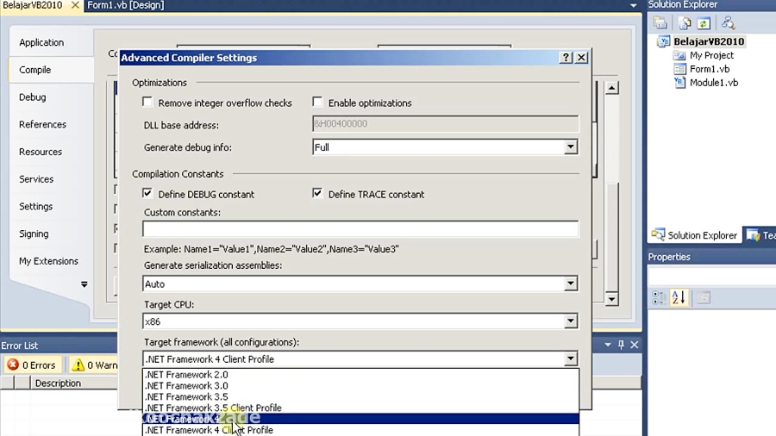Switch to BelajarVB2010 document tab

(33, 5)
